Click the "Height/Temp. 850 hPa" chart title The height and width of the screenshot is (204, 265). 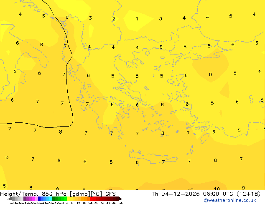[x=33, y=194]
